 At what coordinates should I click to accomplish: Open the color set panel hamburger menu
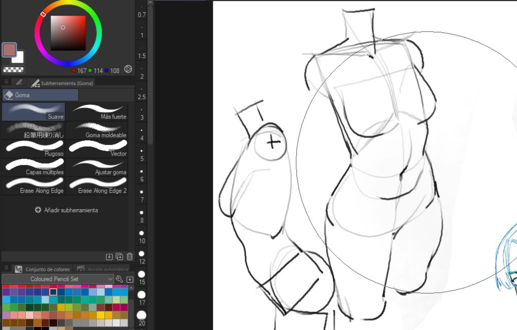(6, 268)
